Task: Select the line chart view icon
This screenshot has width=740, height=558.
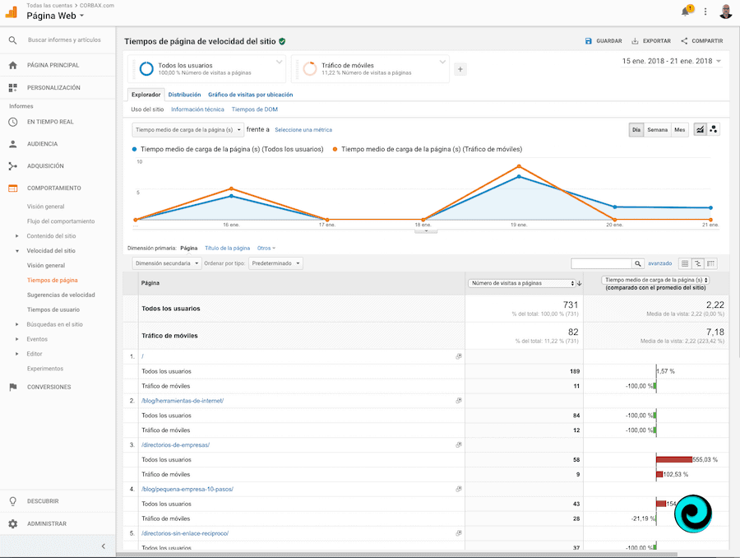Action: point(700,129)
